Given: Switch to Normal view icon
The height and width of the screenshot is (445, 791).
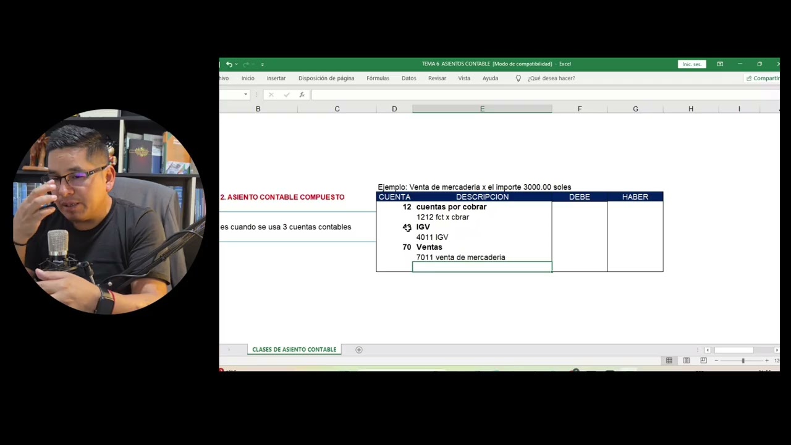Looking at the screenshot, I should point(669,360).
